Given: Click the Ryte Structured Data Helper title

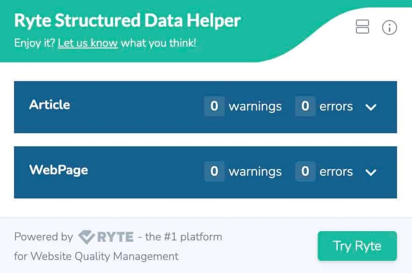Looking at the screenshot, I should [x=127, y=20].
